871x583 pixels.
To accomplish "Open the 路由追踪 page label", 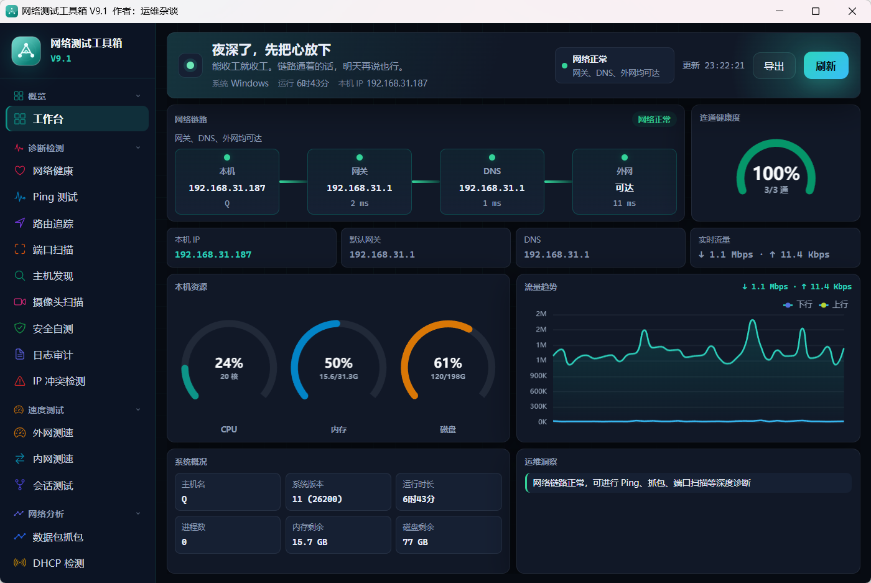I will point(53,223).
